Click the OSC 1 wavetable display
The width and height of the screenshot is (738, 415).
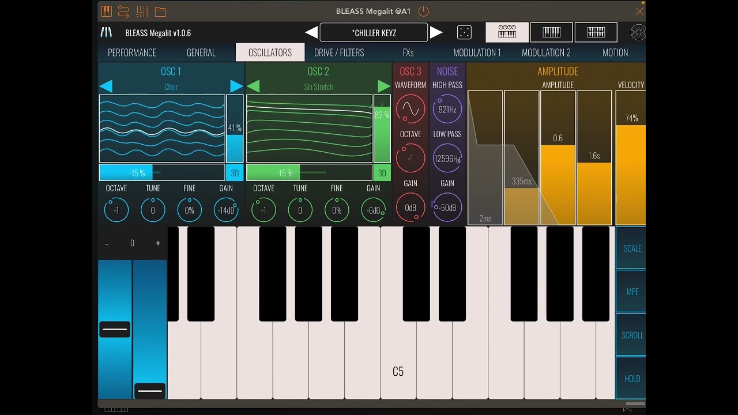tap(162, 129)
